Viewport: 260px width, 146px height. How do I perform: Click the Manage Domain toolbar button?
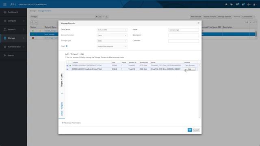pyautogui.click(x=225, y=17)
